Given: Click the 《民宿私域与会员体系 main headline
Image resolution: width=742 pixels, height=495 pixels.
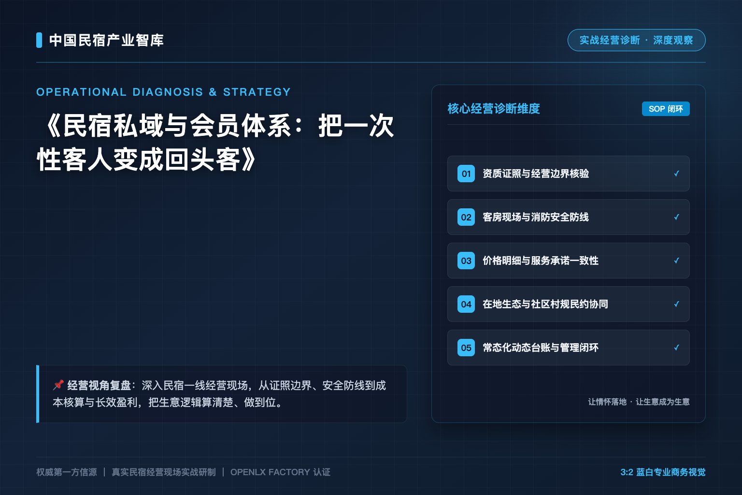Looking at the screenshot, I should click(x=216, y=143).
